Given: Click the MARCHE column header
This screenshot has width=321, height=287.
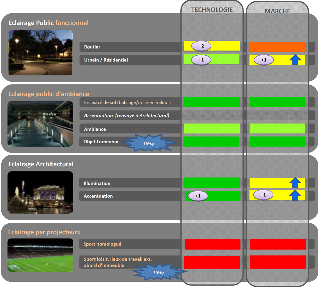Looking at the screenshot, I should tap(277, 11).
